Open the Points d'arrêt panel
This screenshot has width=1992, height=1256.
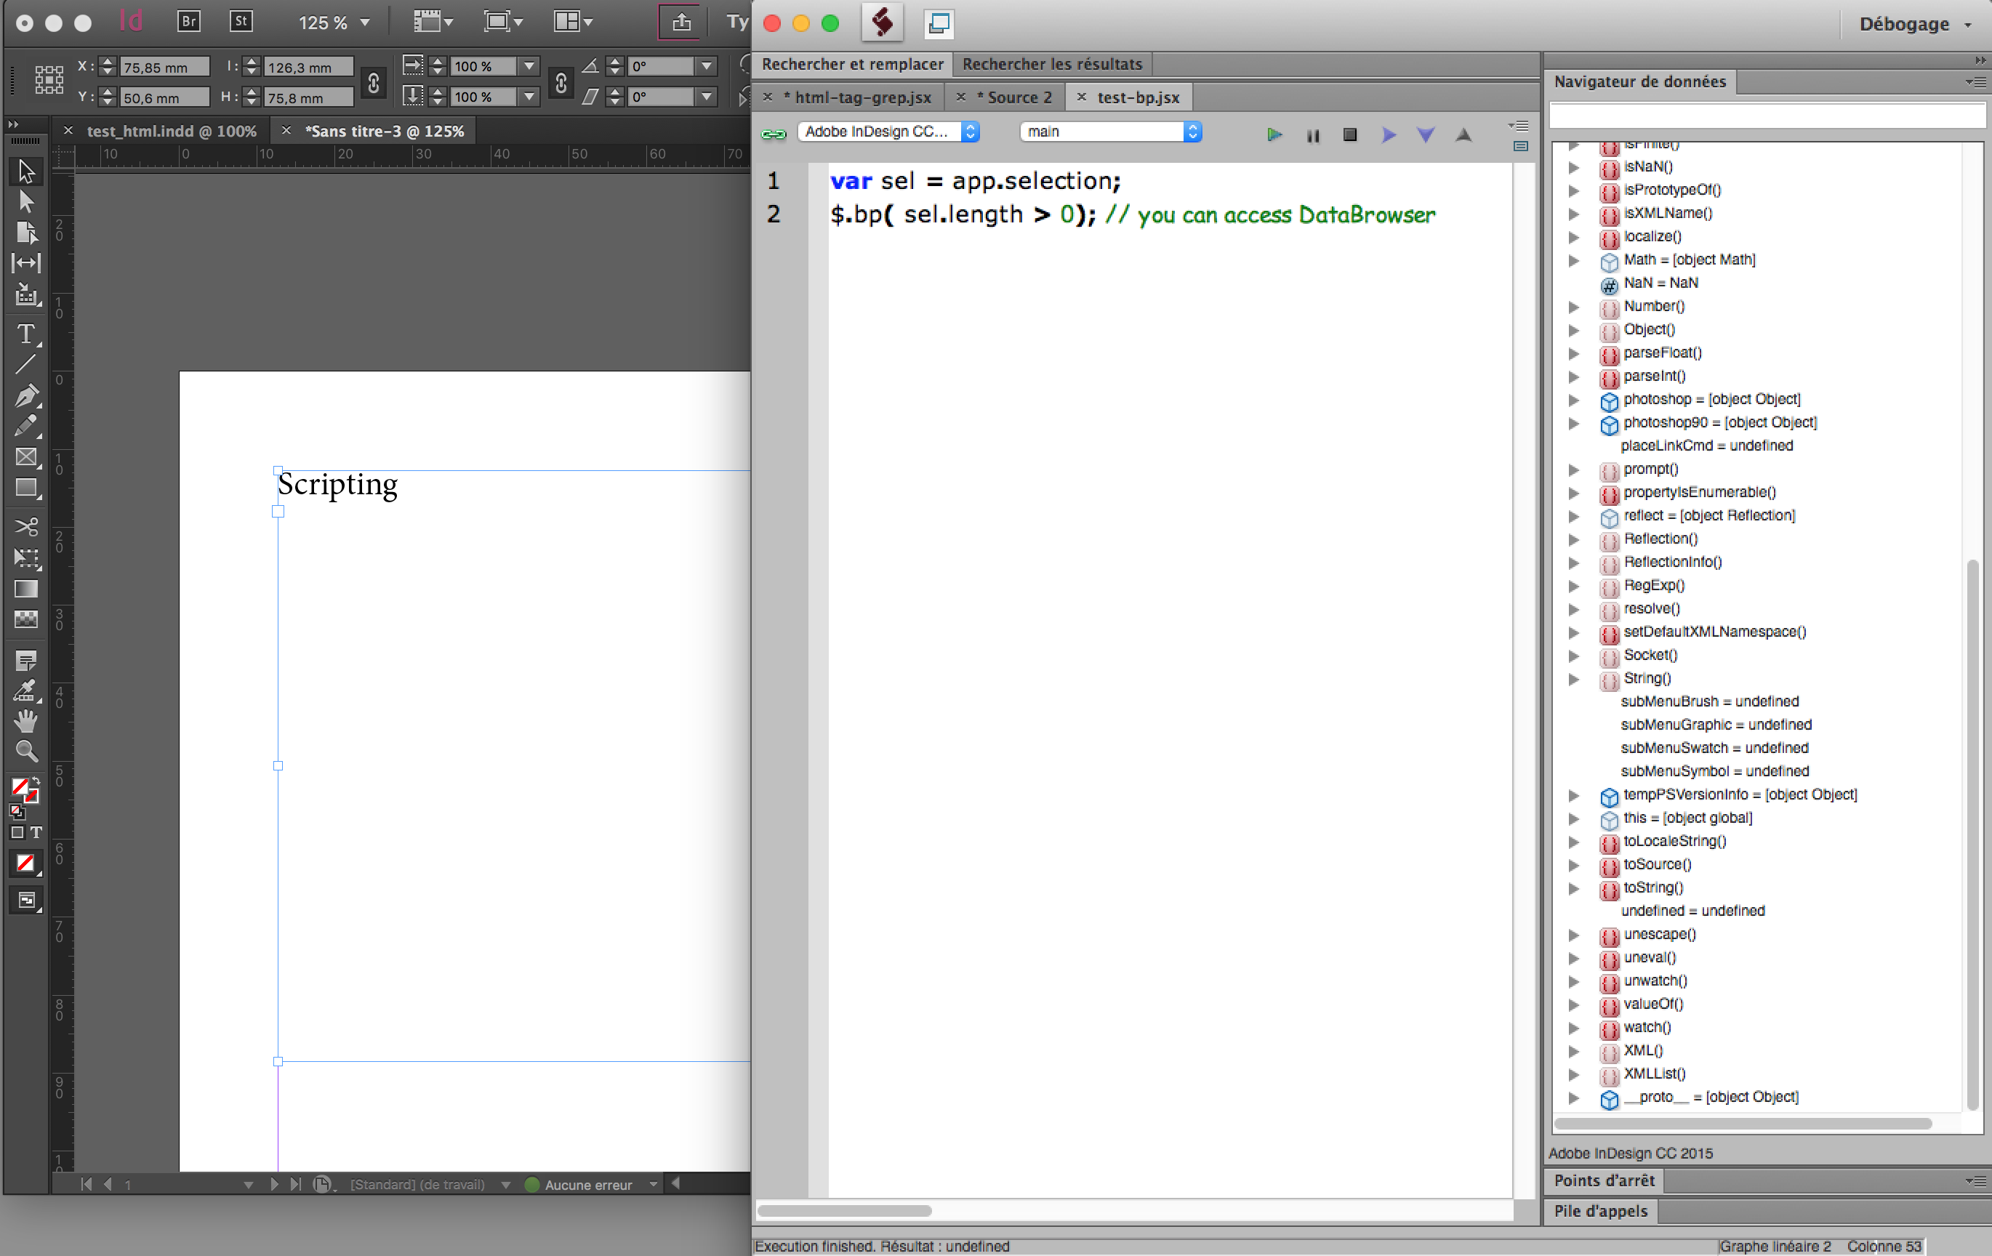tap(1604, 1180)
